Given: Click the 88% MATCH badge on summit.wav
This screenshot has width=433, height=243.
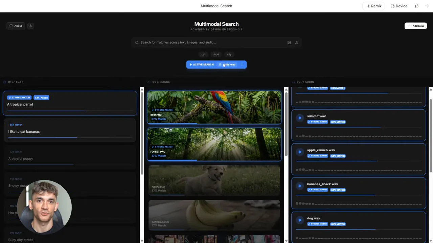Looking at the screenshot, I should click(338, 122).
